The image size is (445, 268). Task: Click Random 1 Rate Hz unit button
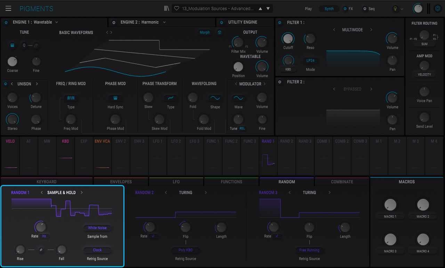pos(44,236)
